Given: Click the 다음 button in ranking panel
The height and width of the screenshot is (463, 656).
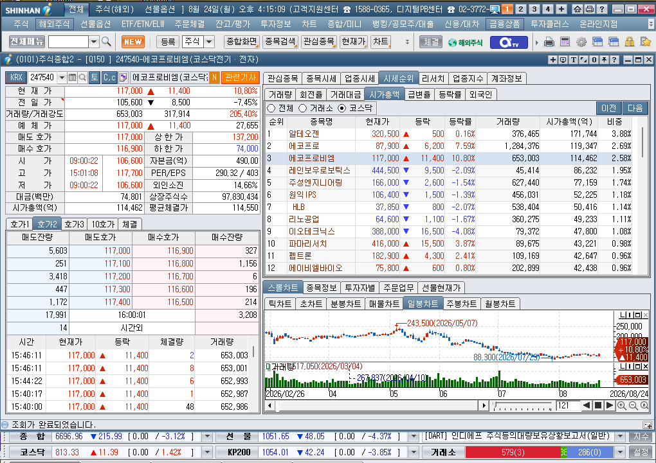Looking at the screenshot, I should [x=635, y=109].
